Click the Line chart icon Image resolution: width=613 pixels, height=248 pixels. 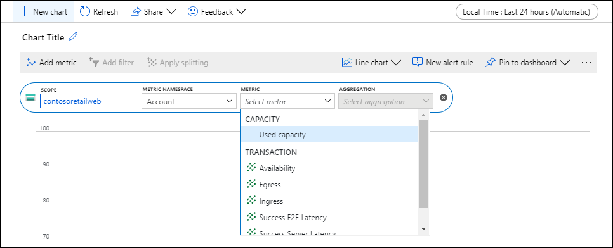click(x=347, y=63)
